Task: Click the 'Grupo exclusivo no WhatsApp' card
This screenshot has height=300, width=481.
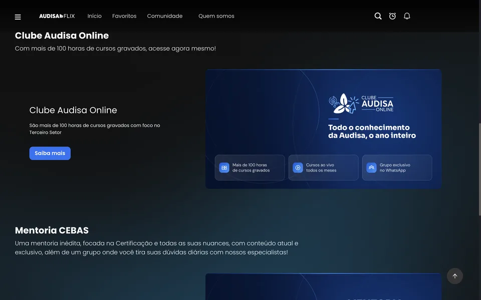Action: click(x=397, y=167)
